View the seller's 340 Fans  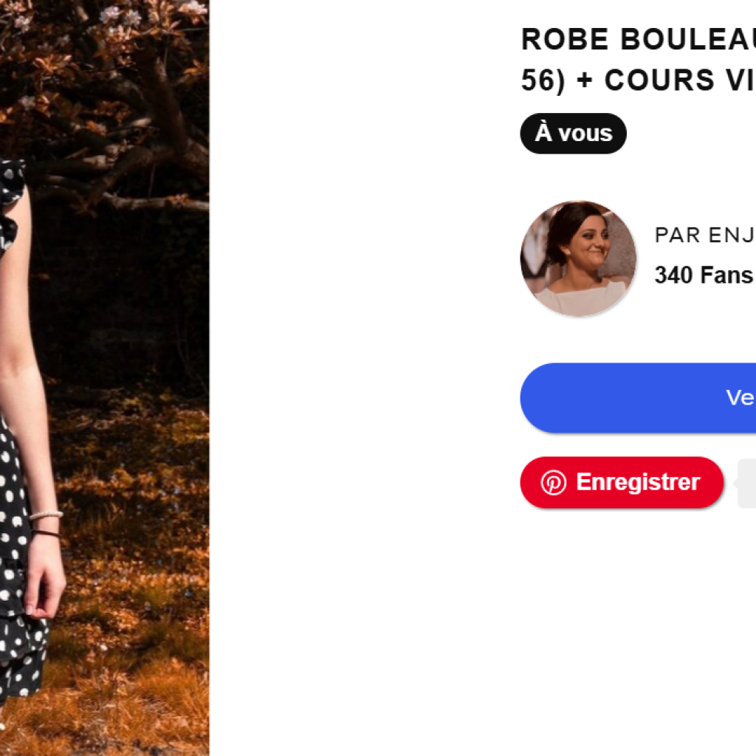pyautogui.click(x=703, y=275)
